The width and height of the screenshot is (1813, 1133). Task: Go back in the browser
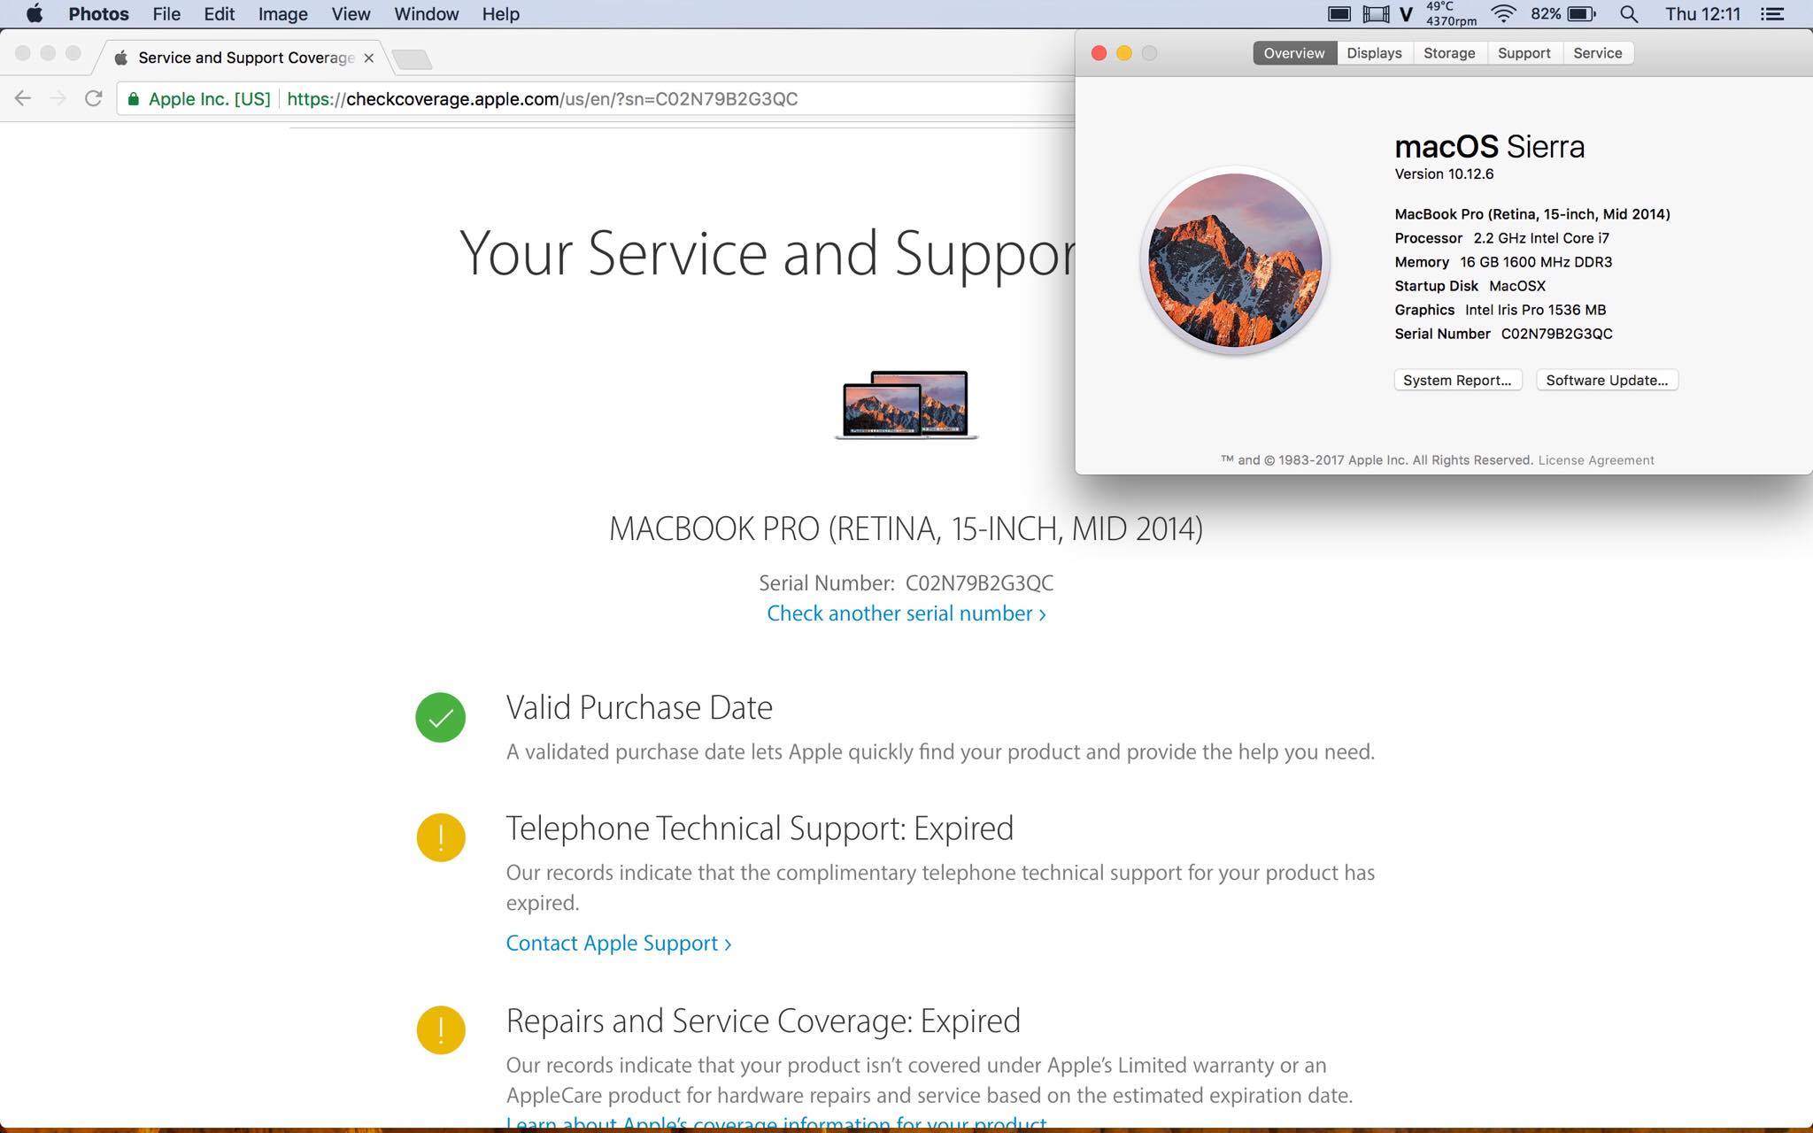point(23,98)
